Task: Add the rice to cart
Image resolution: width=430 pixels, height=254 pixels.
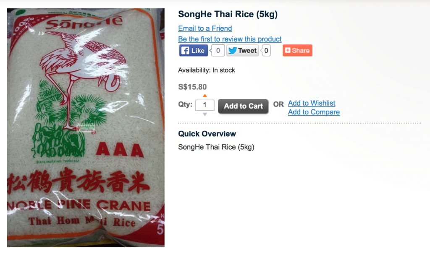Action: pos(243,106)
